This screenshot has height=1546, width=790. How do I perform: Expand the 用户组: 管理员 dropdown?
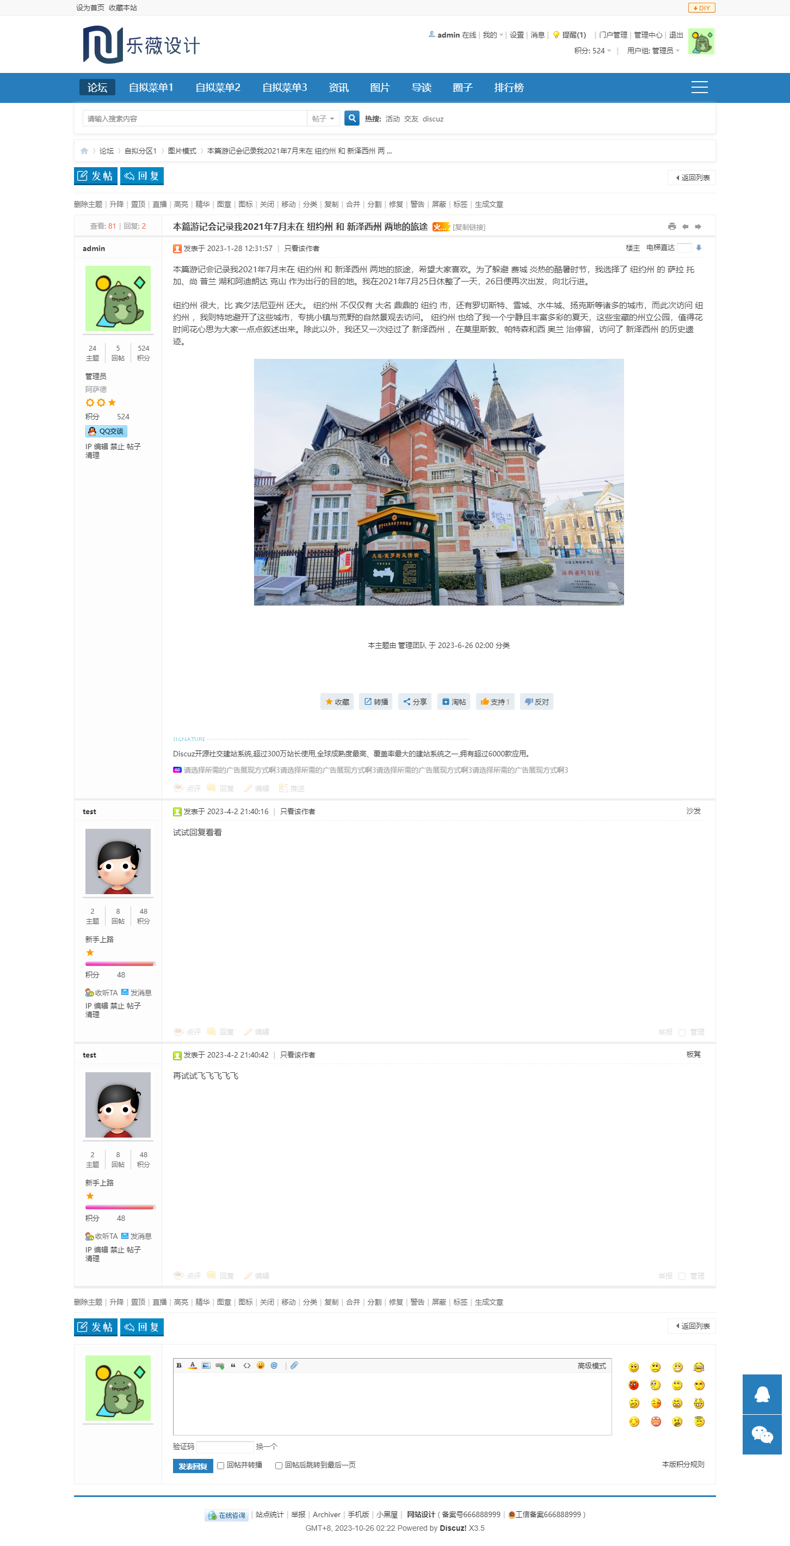653,51
